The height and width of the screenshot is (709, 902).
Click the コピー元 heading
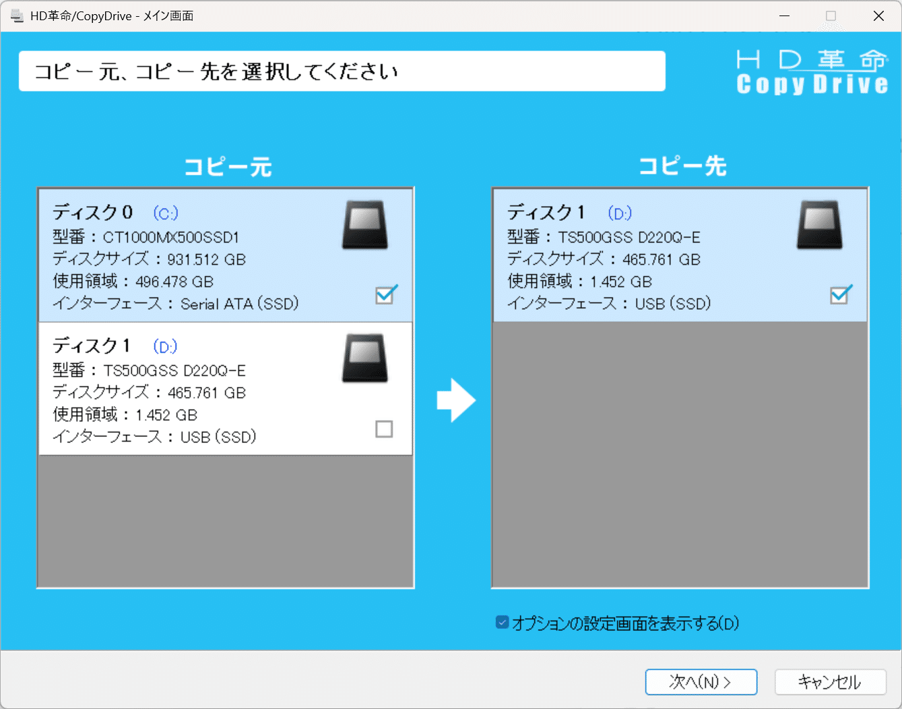[x=226, y=166]
